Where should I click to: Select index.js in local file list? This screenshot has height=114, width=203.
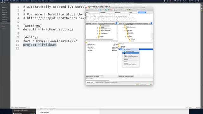(89, 46)
